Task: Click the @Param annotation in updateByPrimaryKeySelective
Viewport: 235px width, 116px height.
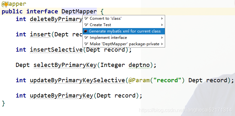Action: tap(139, 80)
